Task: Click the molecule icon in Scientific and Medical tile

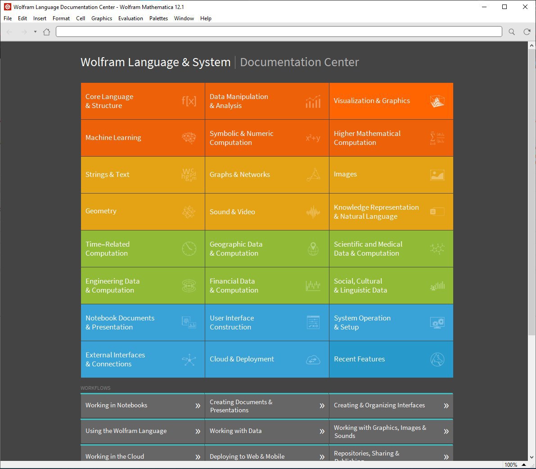Action: 437,248
